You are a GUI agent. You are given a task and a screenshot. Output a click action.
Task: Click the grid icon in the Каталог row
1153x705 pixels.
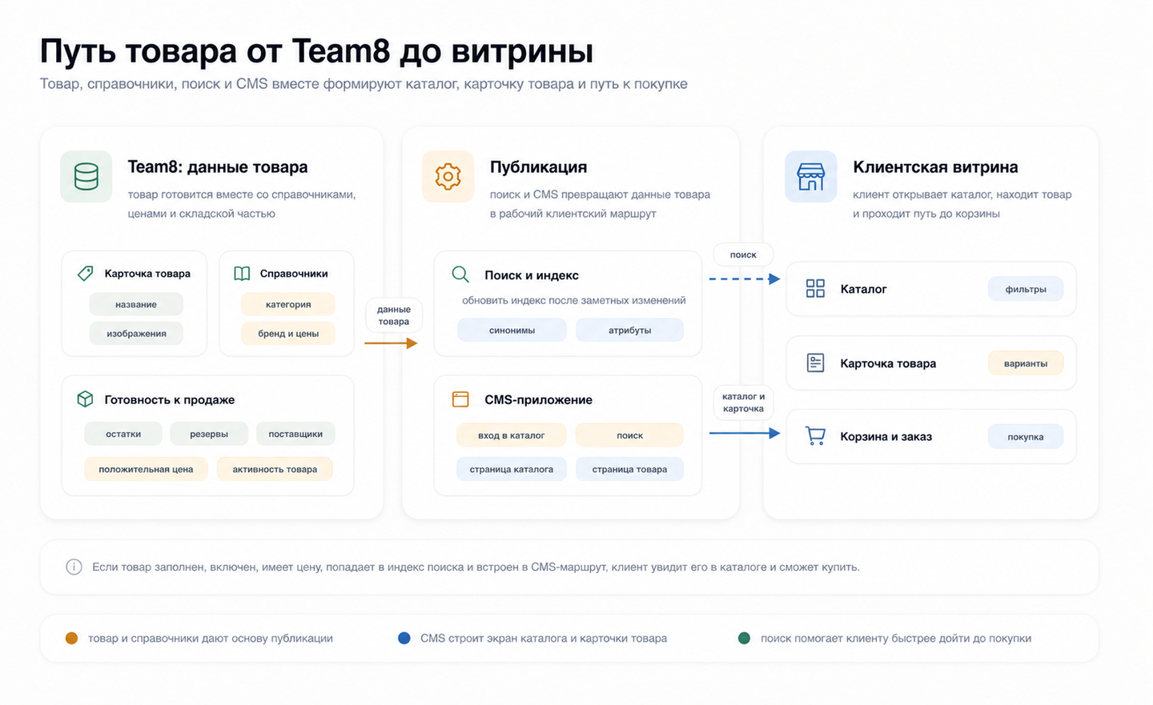[x=815, y=288]
